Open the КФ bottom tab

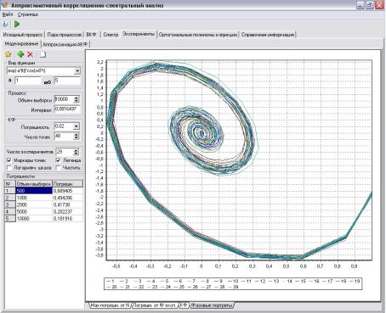(x=184, y=305)
